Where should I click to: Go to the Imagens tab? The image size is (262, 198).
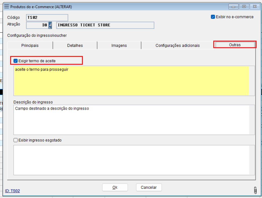(x=119, y=46)
